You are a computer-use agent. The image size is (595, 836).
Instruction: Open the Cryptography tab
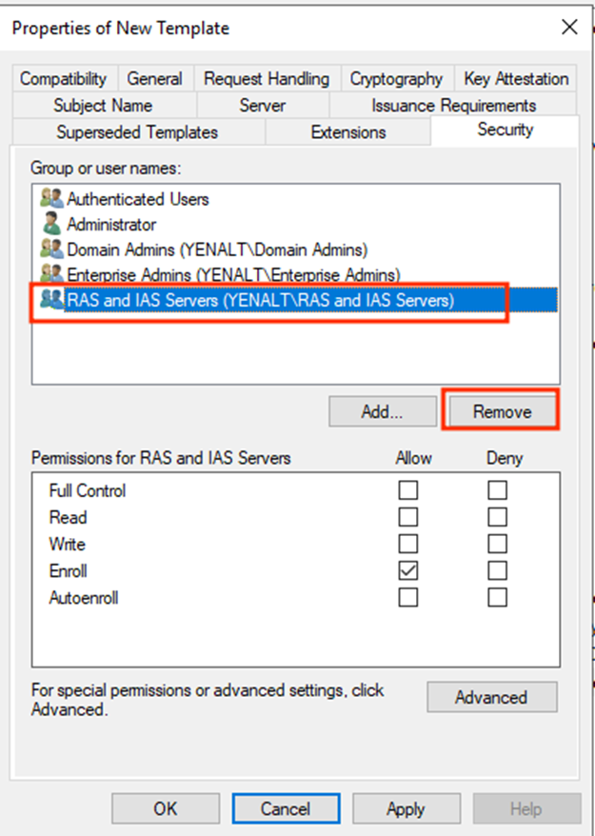tap(396, 79)
